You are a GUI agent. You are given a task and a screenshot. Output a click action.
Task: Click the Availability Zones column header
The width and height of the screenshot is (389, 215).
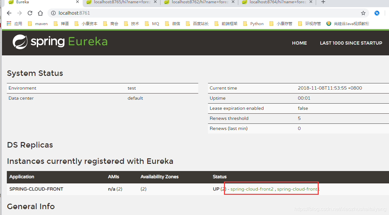tap(159, 177)
